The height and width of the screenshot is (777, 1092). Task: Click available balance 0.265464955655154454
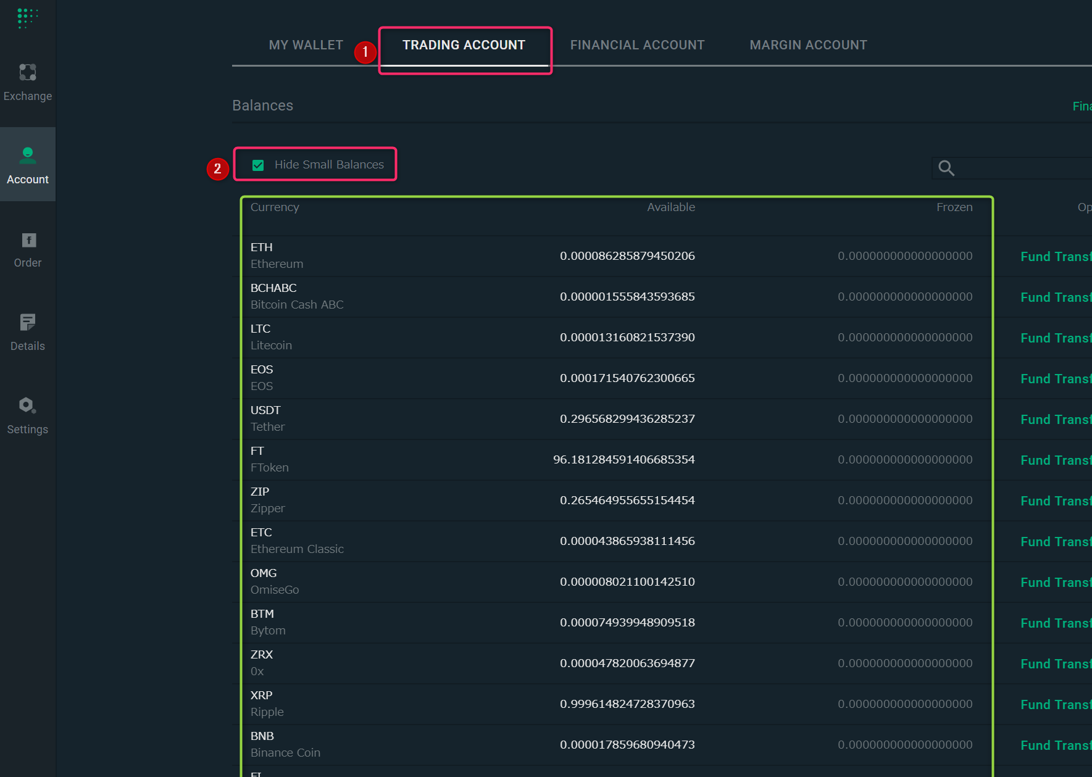(x=627, y=501)
